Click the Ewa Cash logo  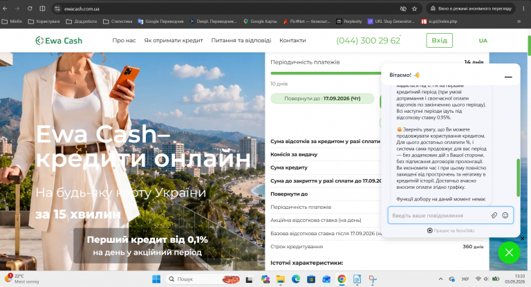[59, 41]
